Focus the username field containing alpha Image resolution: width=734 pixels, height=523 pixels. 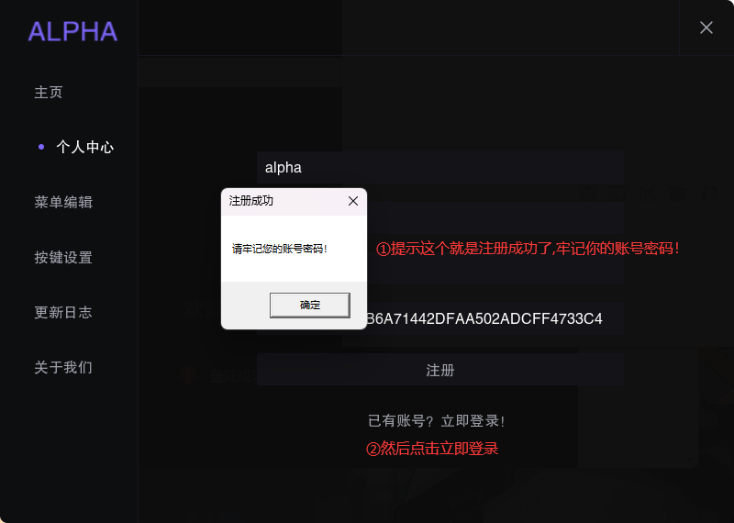[440, 168]
